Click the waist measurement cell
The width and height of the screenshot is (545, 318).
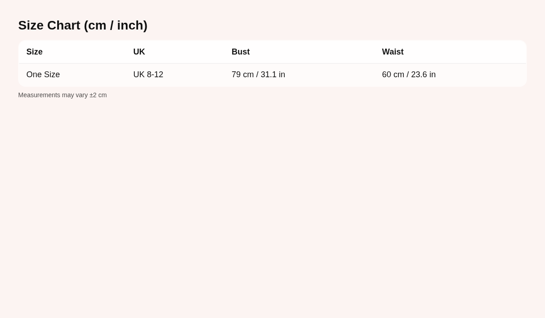pos(409,75)
